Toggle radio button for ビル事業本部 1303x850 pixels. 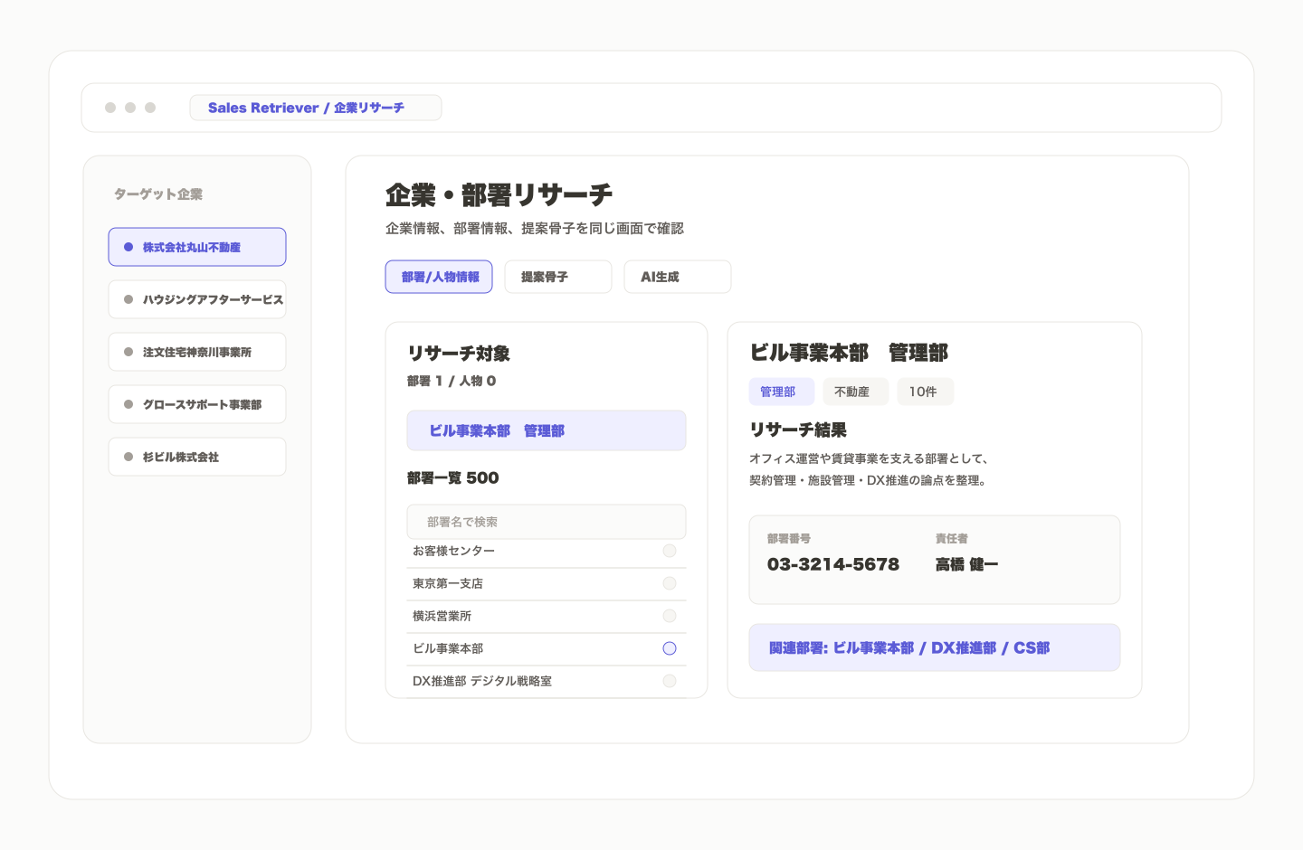pos(670,648)
